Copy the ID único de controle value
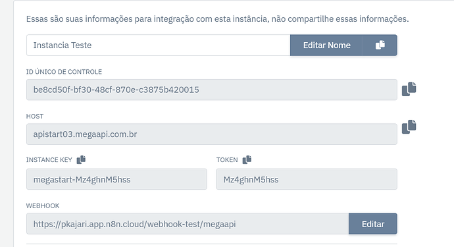Screen dimensions: 454x247 [409, 89]
